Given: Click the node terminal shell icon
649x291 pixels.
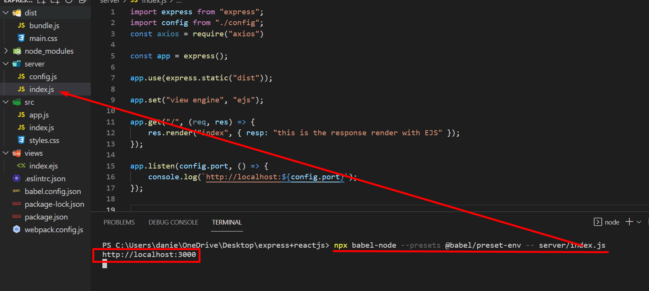Looking at the screenshot, I should [598, 222].
